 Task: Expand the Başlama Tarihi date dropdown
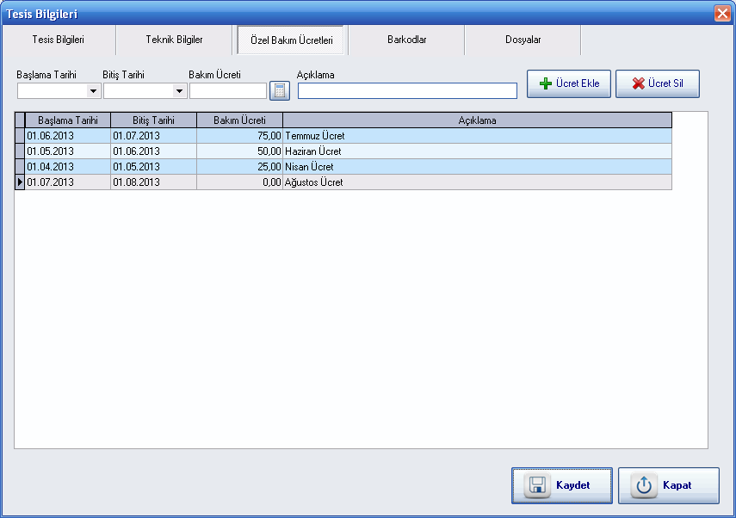click(94, 91)
